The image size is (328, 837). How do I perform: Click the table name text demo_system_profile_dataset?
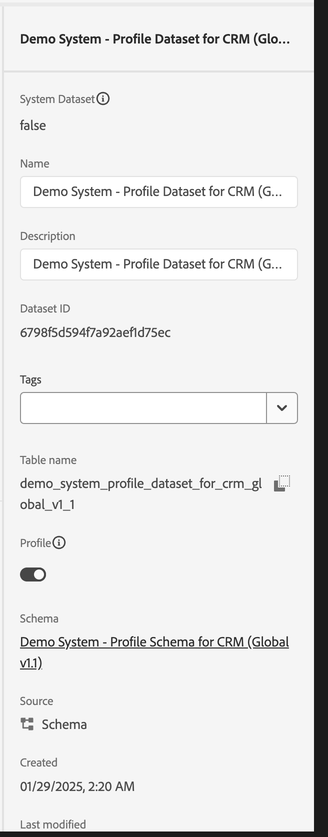[140, 484]
